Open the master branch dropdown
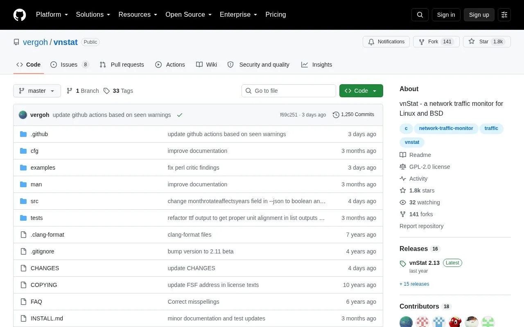The image size is (524, 327). pos(37,91)
